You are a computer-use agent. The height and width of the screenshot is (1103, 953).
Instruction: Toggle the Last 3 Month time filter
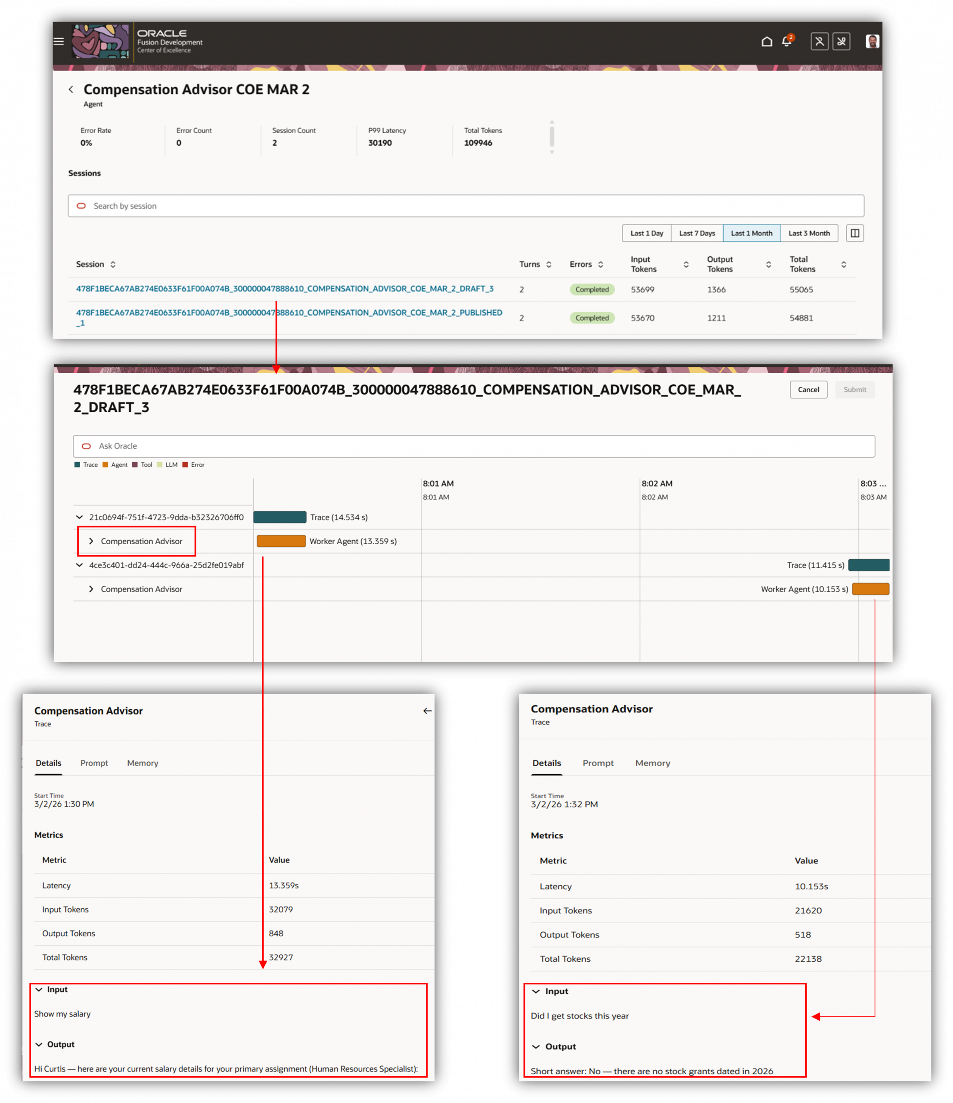(x=809, y=233)
